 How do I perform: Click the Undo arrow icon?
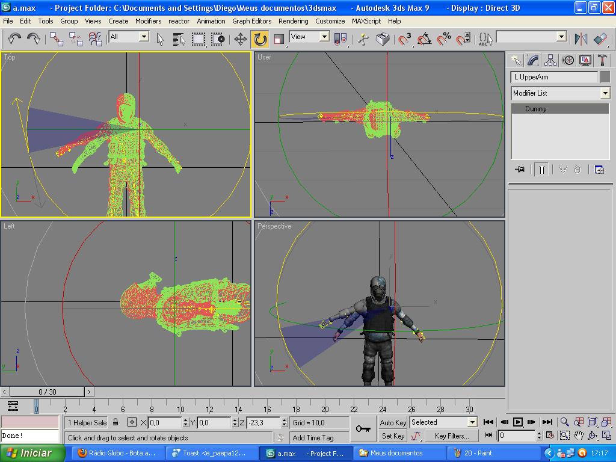coord(14,39)
